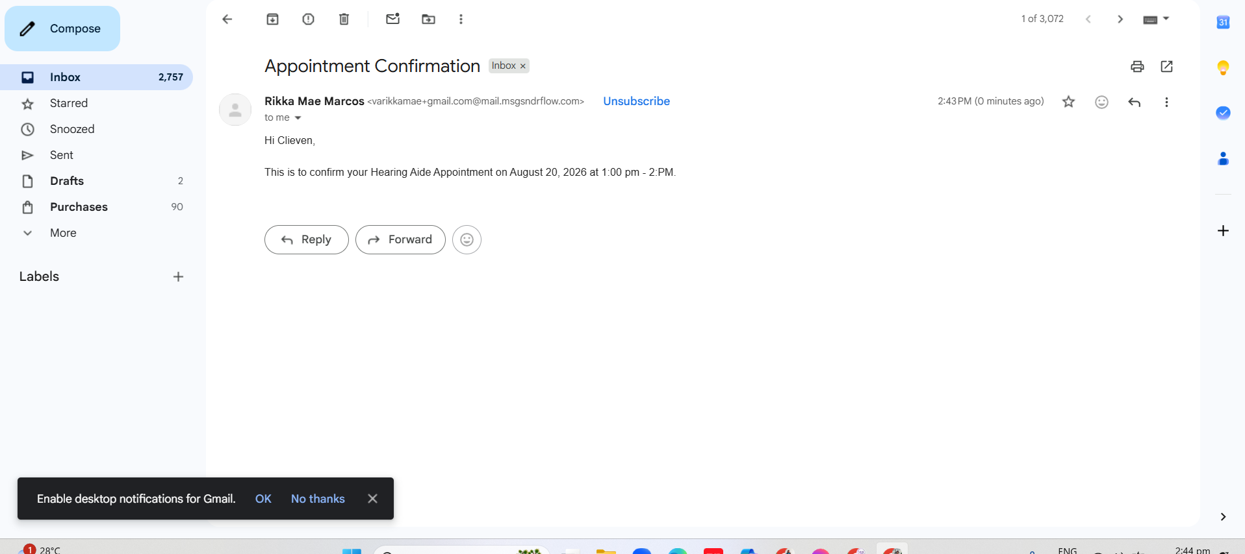Go to the next email
The image size is (1245, 554).
1120,19
